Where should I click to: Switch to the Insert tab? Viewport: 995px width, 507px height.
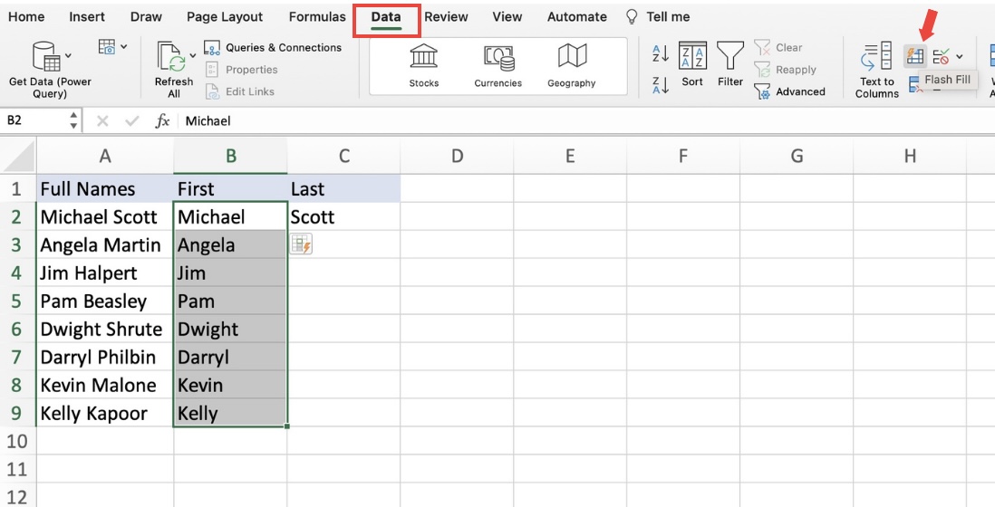point(87,17)
